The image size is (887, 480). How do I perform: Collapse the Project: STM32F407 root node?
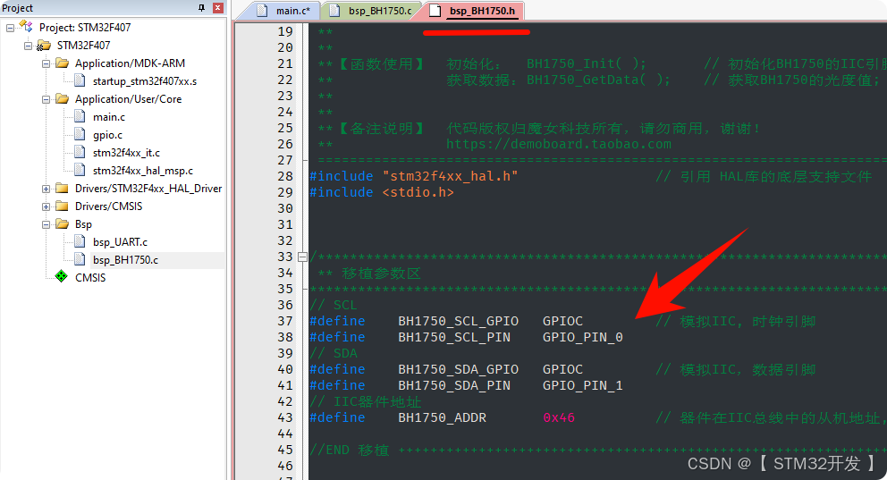click(10, 28)
